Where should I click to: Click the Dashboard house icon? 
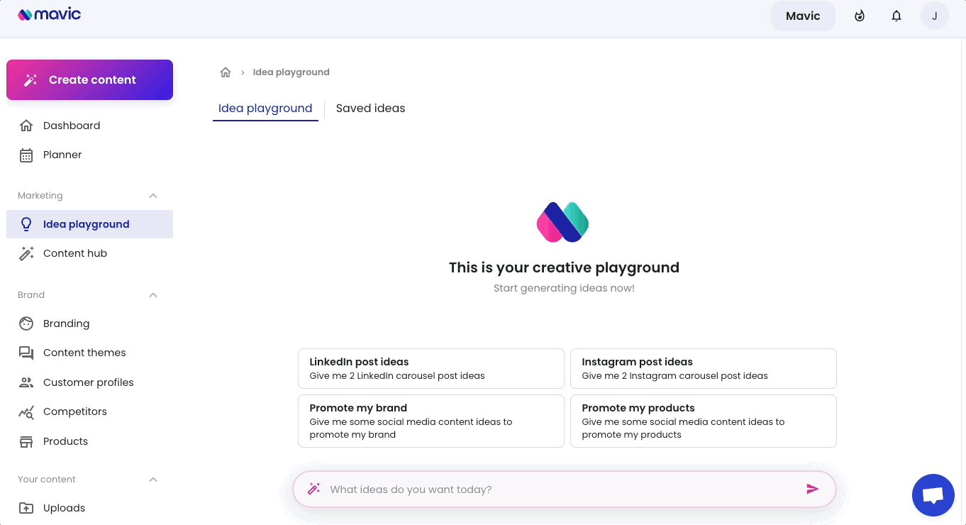click(x=26, y=126)
